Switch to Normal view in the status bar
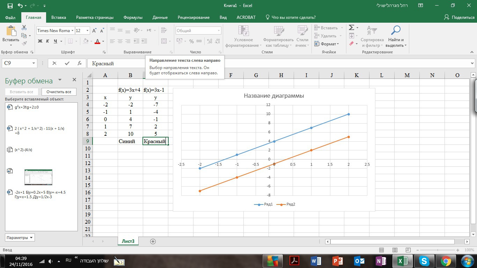Image resolution: width=477 pixels, height=268 pixels. (x=382, y=250)
